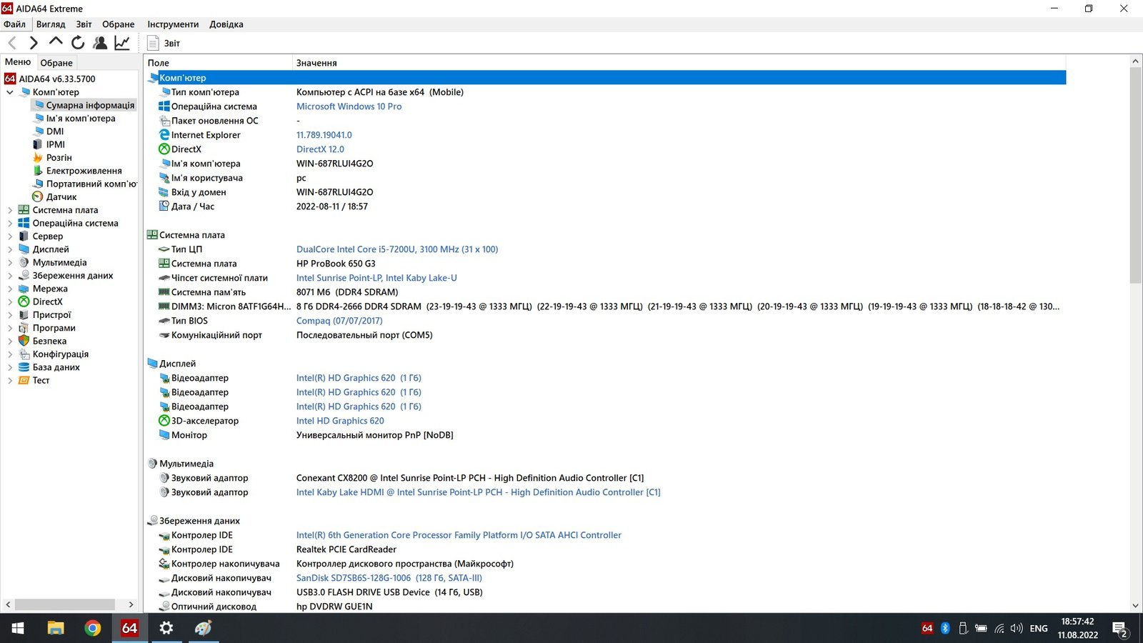Open Intel HD Graphics 620 3D accelerator link
The image size is (1143, 643).
coord(340,421)
